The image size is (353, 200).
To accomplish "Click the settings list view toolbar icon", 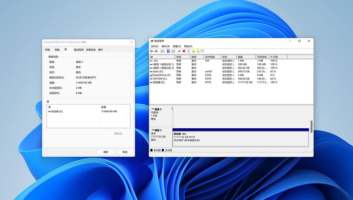I will pyautogui.click(x=202, y=51).
